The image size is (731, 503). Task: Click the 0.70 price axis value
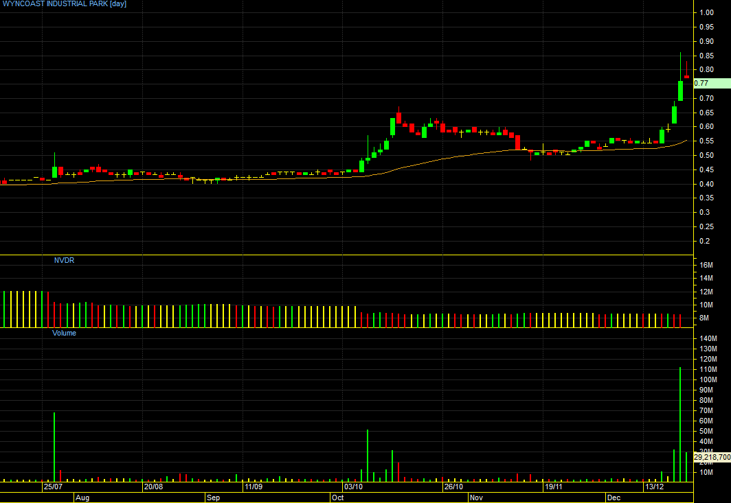point(707,98)
